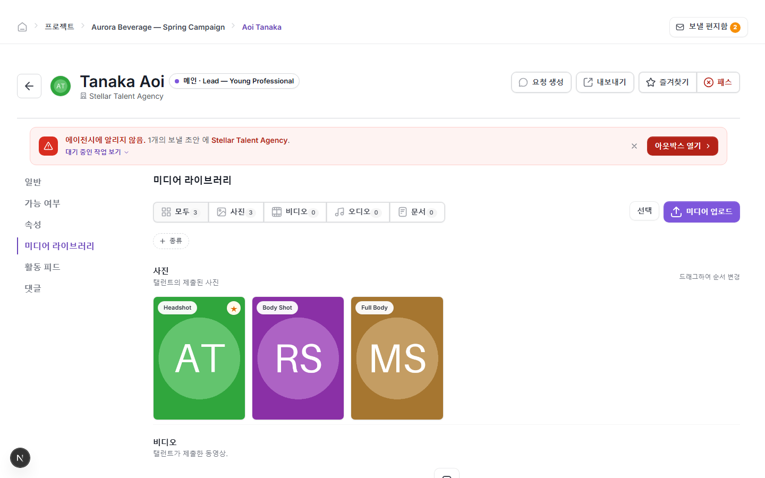Click the Body Shot label tag
The image size is (765, 478).
coord(277,308)
